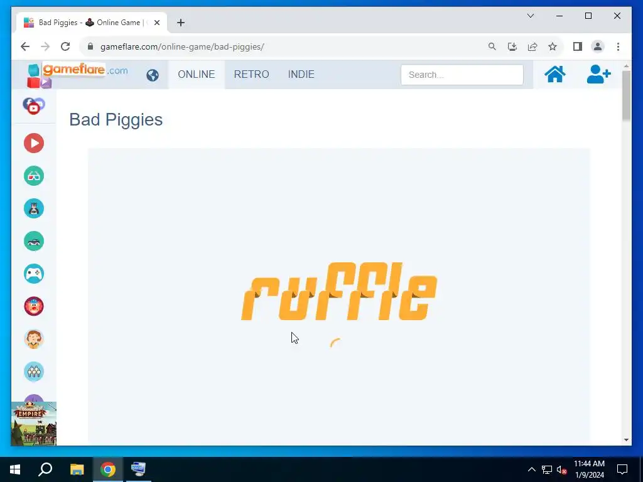Click the red play videos sidebar icon

point(34,143)
